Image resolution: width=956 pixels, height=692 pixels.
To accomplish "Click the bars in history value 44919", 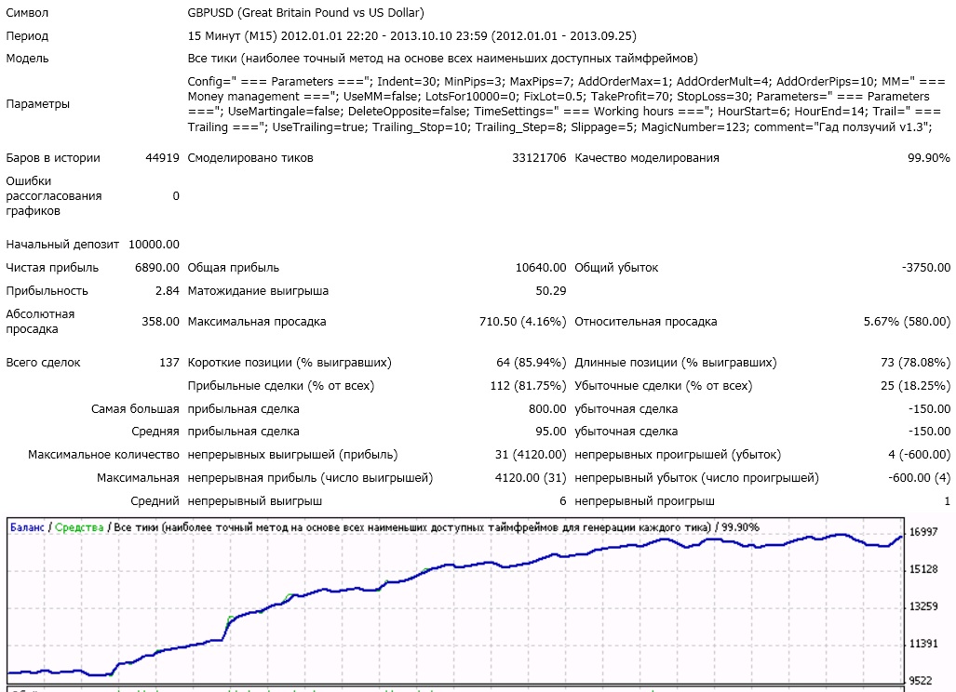I will coord(162,158).
